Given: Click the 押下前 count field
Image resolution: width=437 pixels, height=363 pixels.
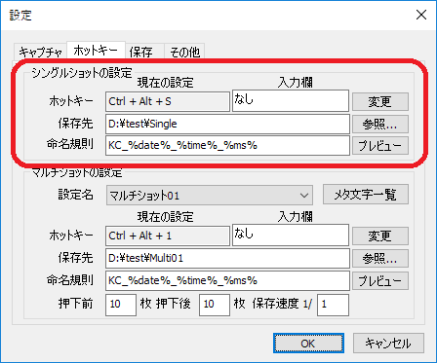Looking at the screenshot, I should [x=121, y=305].
